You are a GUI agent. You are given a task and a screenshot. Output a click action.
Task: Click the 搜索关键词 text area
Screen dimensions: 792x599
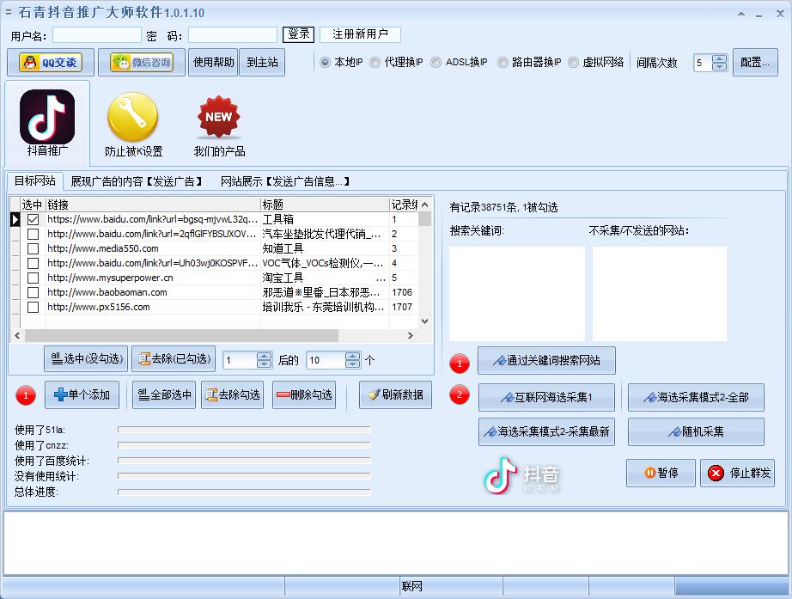[517, 294]
